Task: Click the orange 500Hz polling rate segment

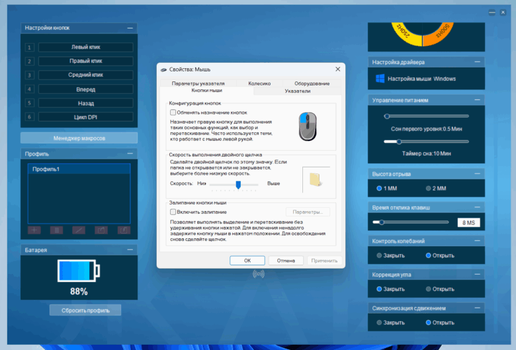Action: pyautogui.click(x=439, y=33)
